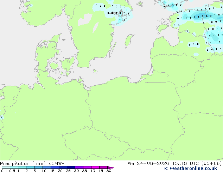Select the 30–35 mm purple legend swatch
This screenshot has height=172, width=223.
point(79,167)
